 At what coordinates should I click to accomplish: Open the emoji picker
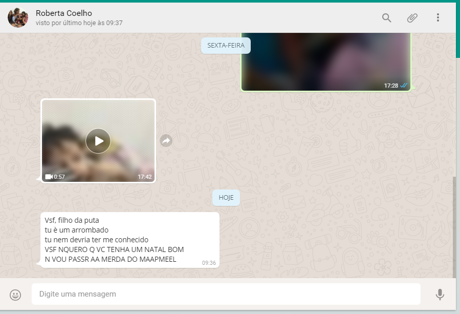point(15,295)
